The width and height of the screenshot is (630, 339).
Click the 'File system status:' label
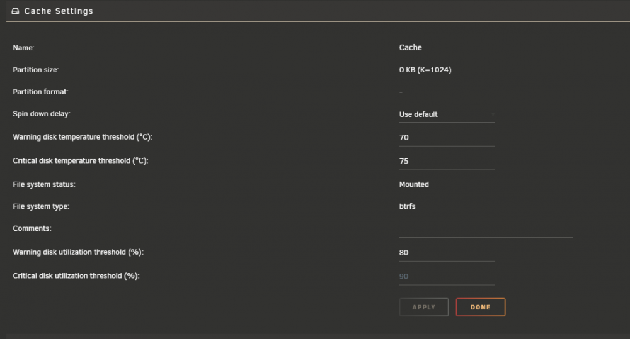pos(44,184)
